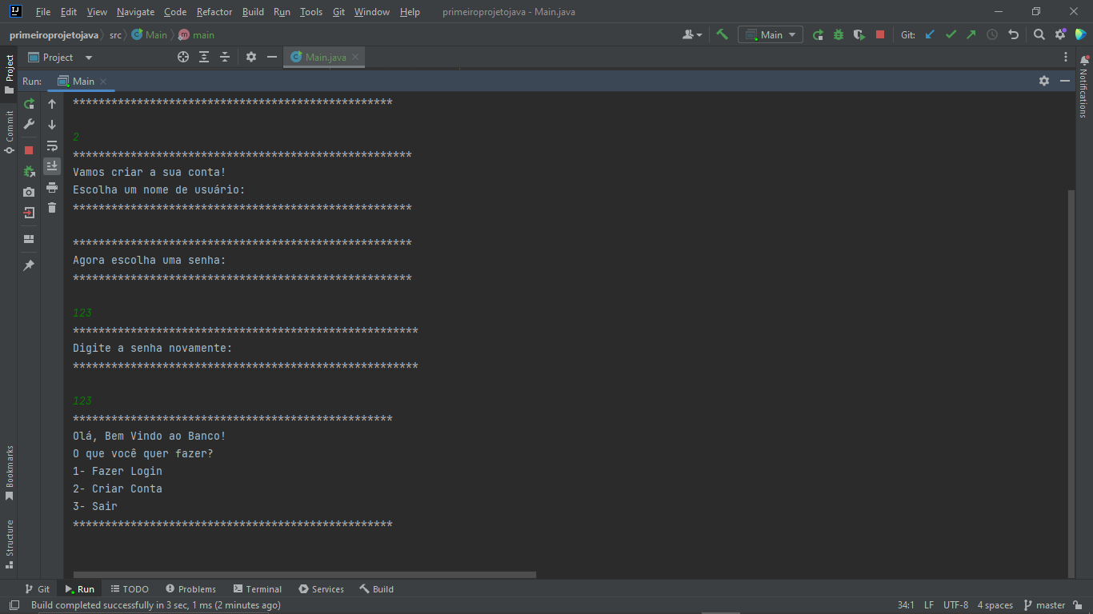Restore layout icon in Run panel

tap(29, 239)
